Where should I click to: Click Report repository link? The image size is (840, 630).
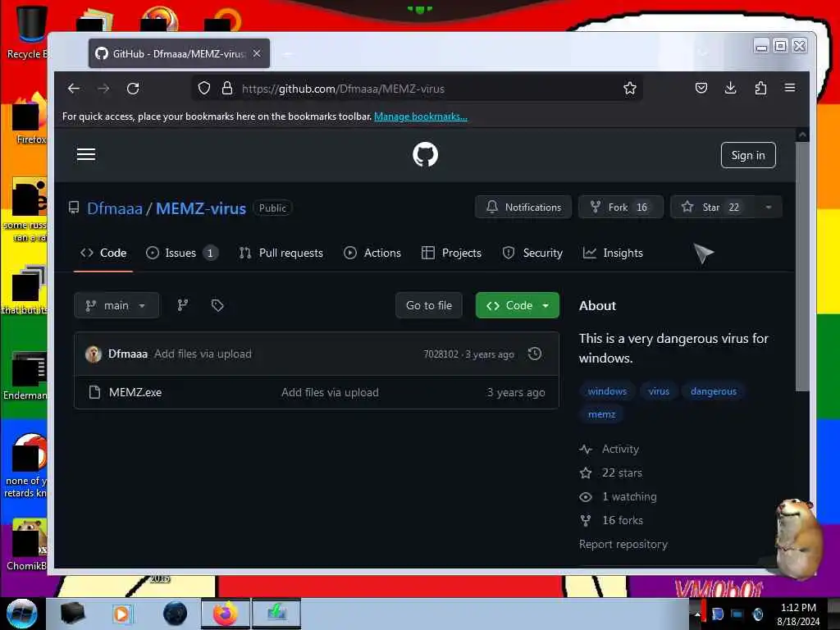click(x=623, y=545)
